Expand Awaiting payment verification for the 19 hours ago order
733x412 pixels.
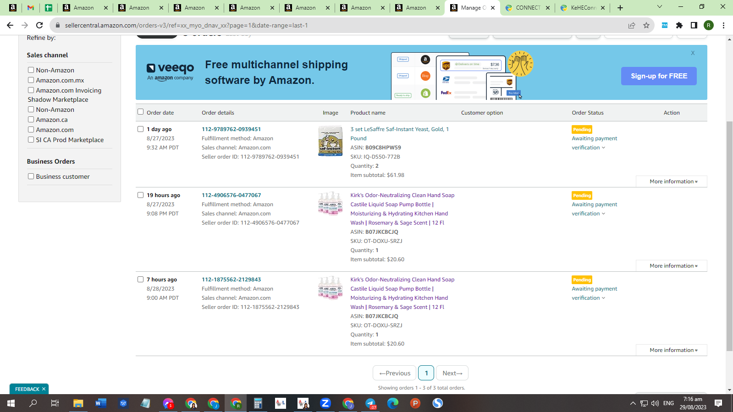(595, 209)
